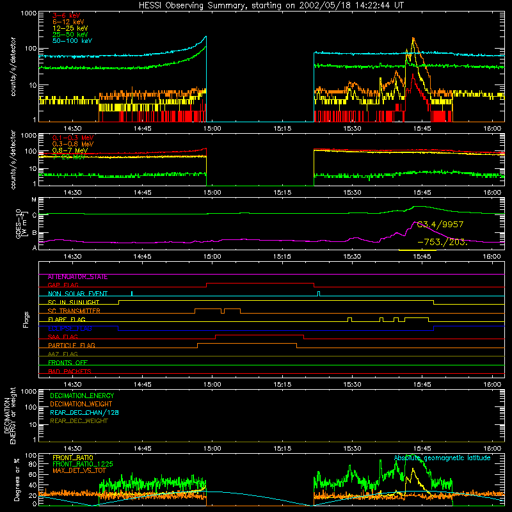512x512 pixels.
Task: Select the 3-6 keV legend label
Action: [67, 15]
